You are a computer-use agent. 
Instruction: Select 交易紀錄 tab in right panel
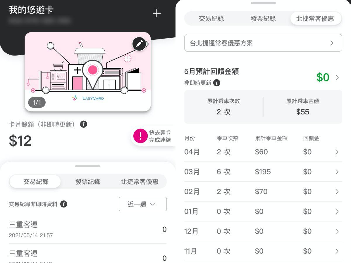click(x=211, y=19)
